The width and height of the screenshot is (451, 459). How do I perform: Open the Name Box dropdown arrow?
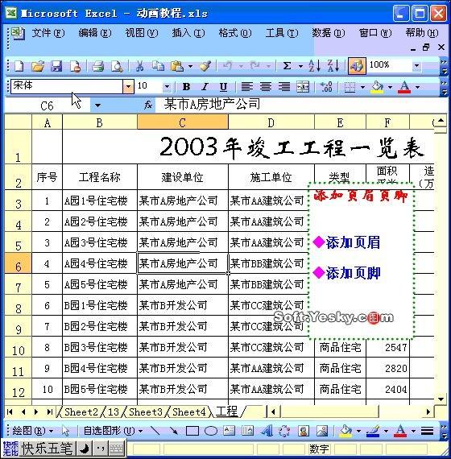click(x=97, y=105)
